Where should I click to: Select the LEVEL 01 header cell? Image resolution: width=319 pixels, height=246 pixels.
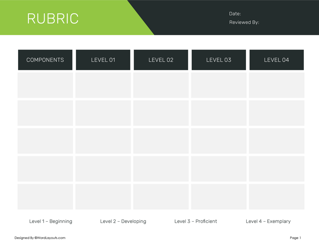(103, 60)
